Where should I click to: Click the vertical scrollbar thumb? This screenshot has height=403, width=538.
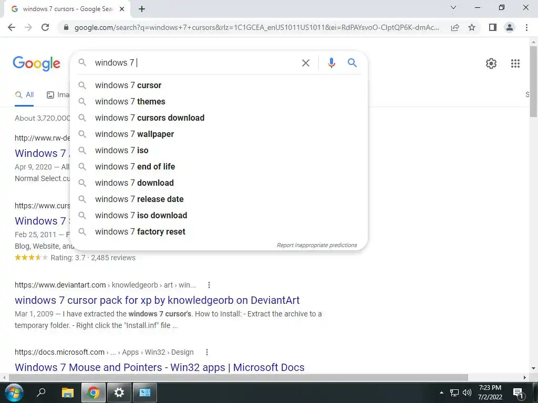(533, 81)
